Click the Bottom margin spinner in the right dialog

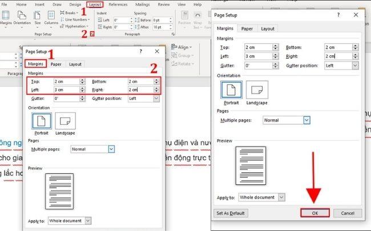tap(355, 47)
